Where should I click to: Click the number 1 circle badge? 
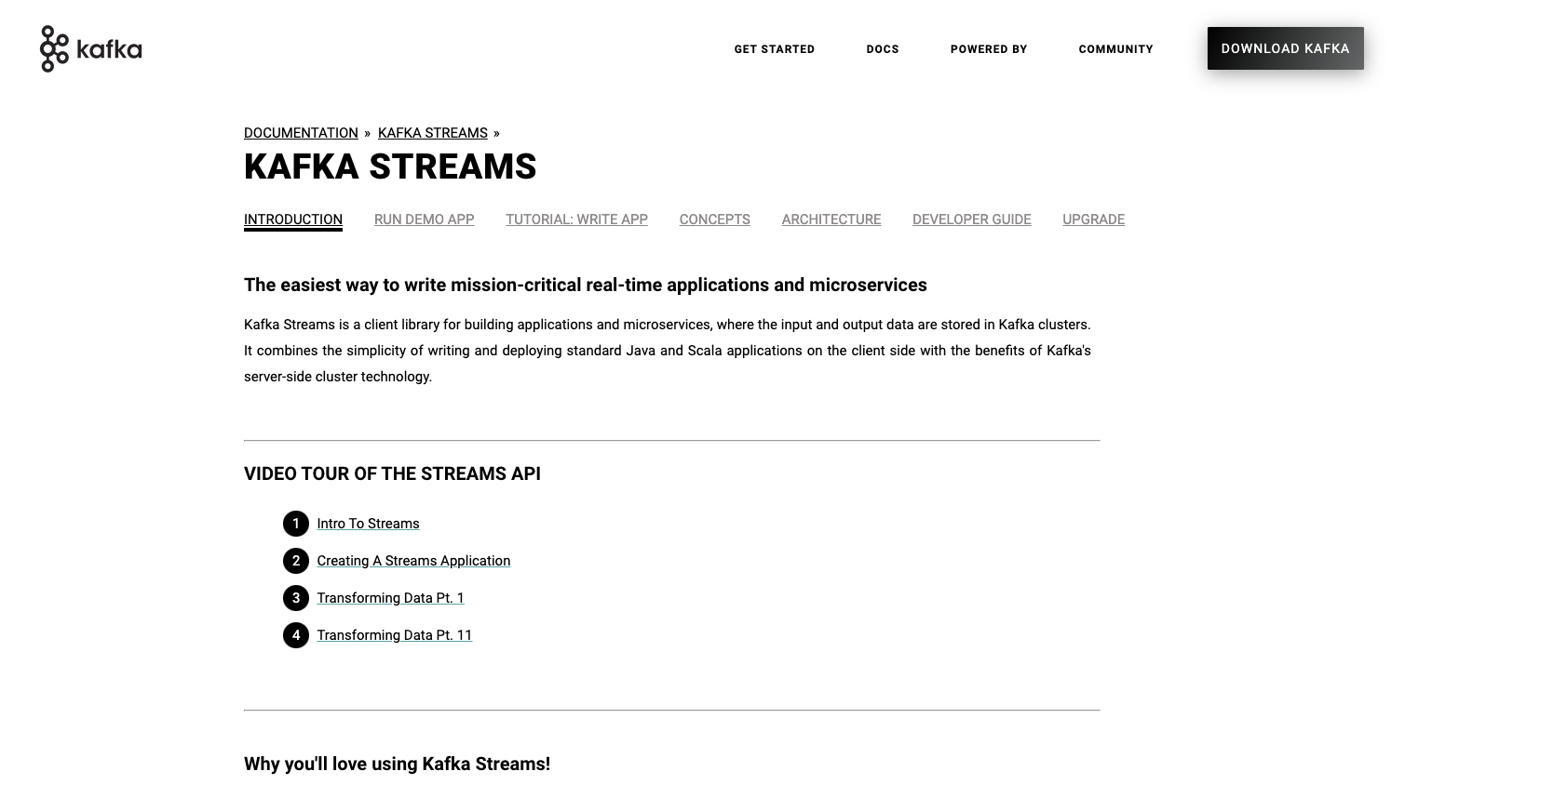point(296,524)
